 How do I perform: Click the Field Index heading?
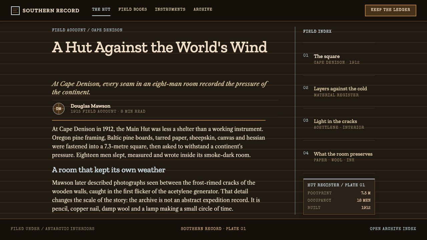[317, 31]
